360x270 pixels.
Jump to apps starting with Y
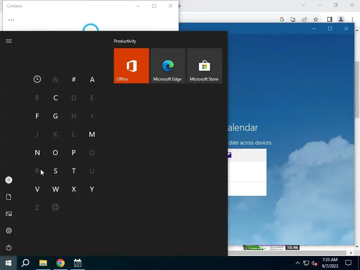pyautogui.click(x=92, y=189)
